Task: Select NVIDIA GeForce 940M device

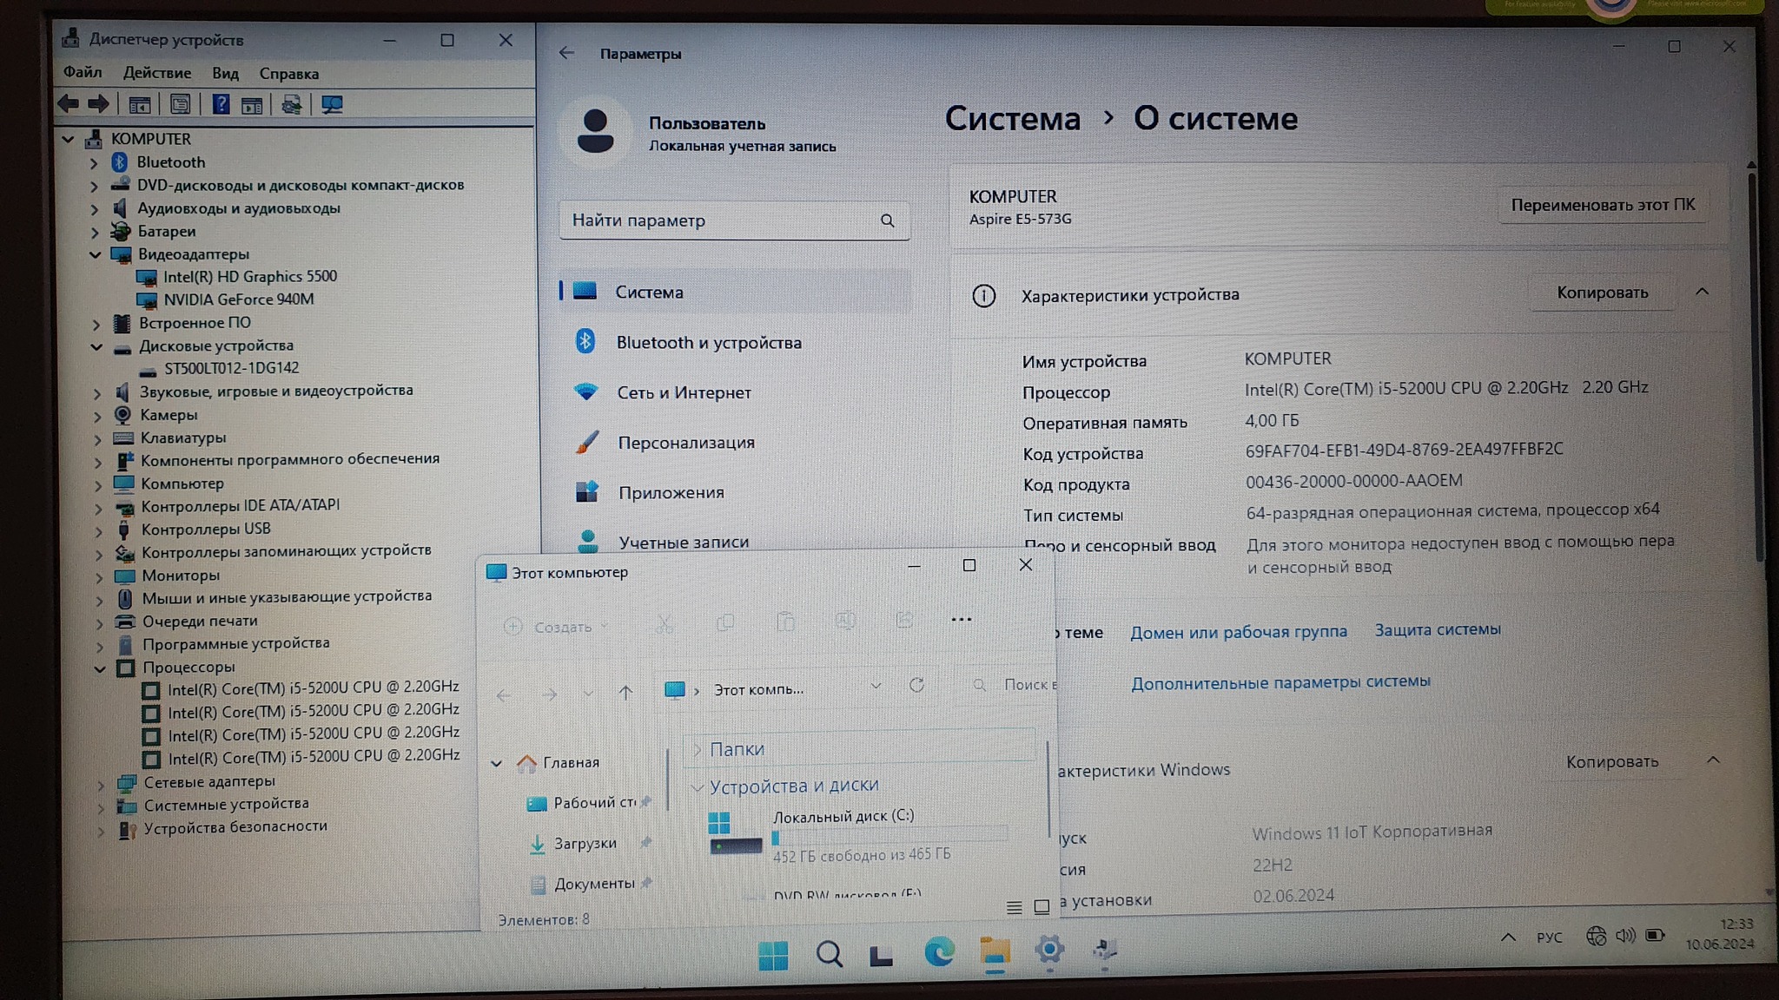Action: [238, 299]
